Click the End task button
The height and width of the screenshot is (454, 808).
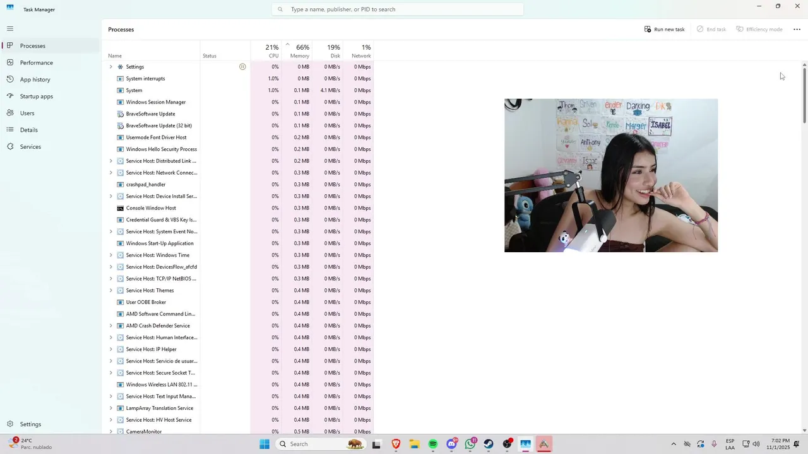(711, 30)
